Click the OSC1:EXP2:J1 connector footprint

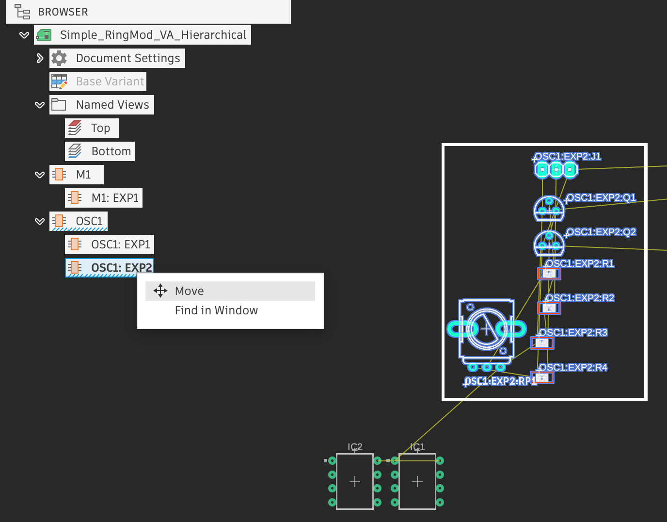pyautogui.click(x=556, y=169)
